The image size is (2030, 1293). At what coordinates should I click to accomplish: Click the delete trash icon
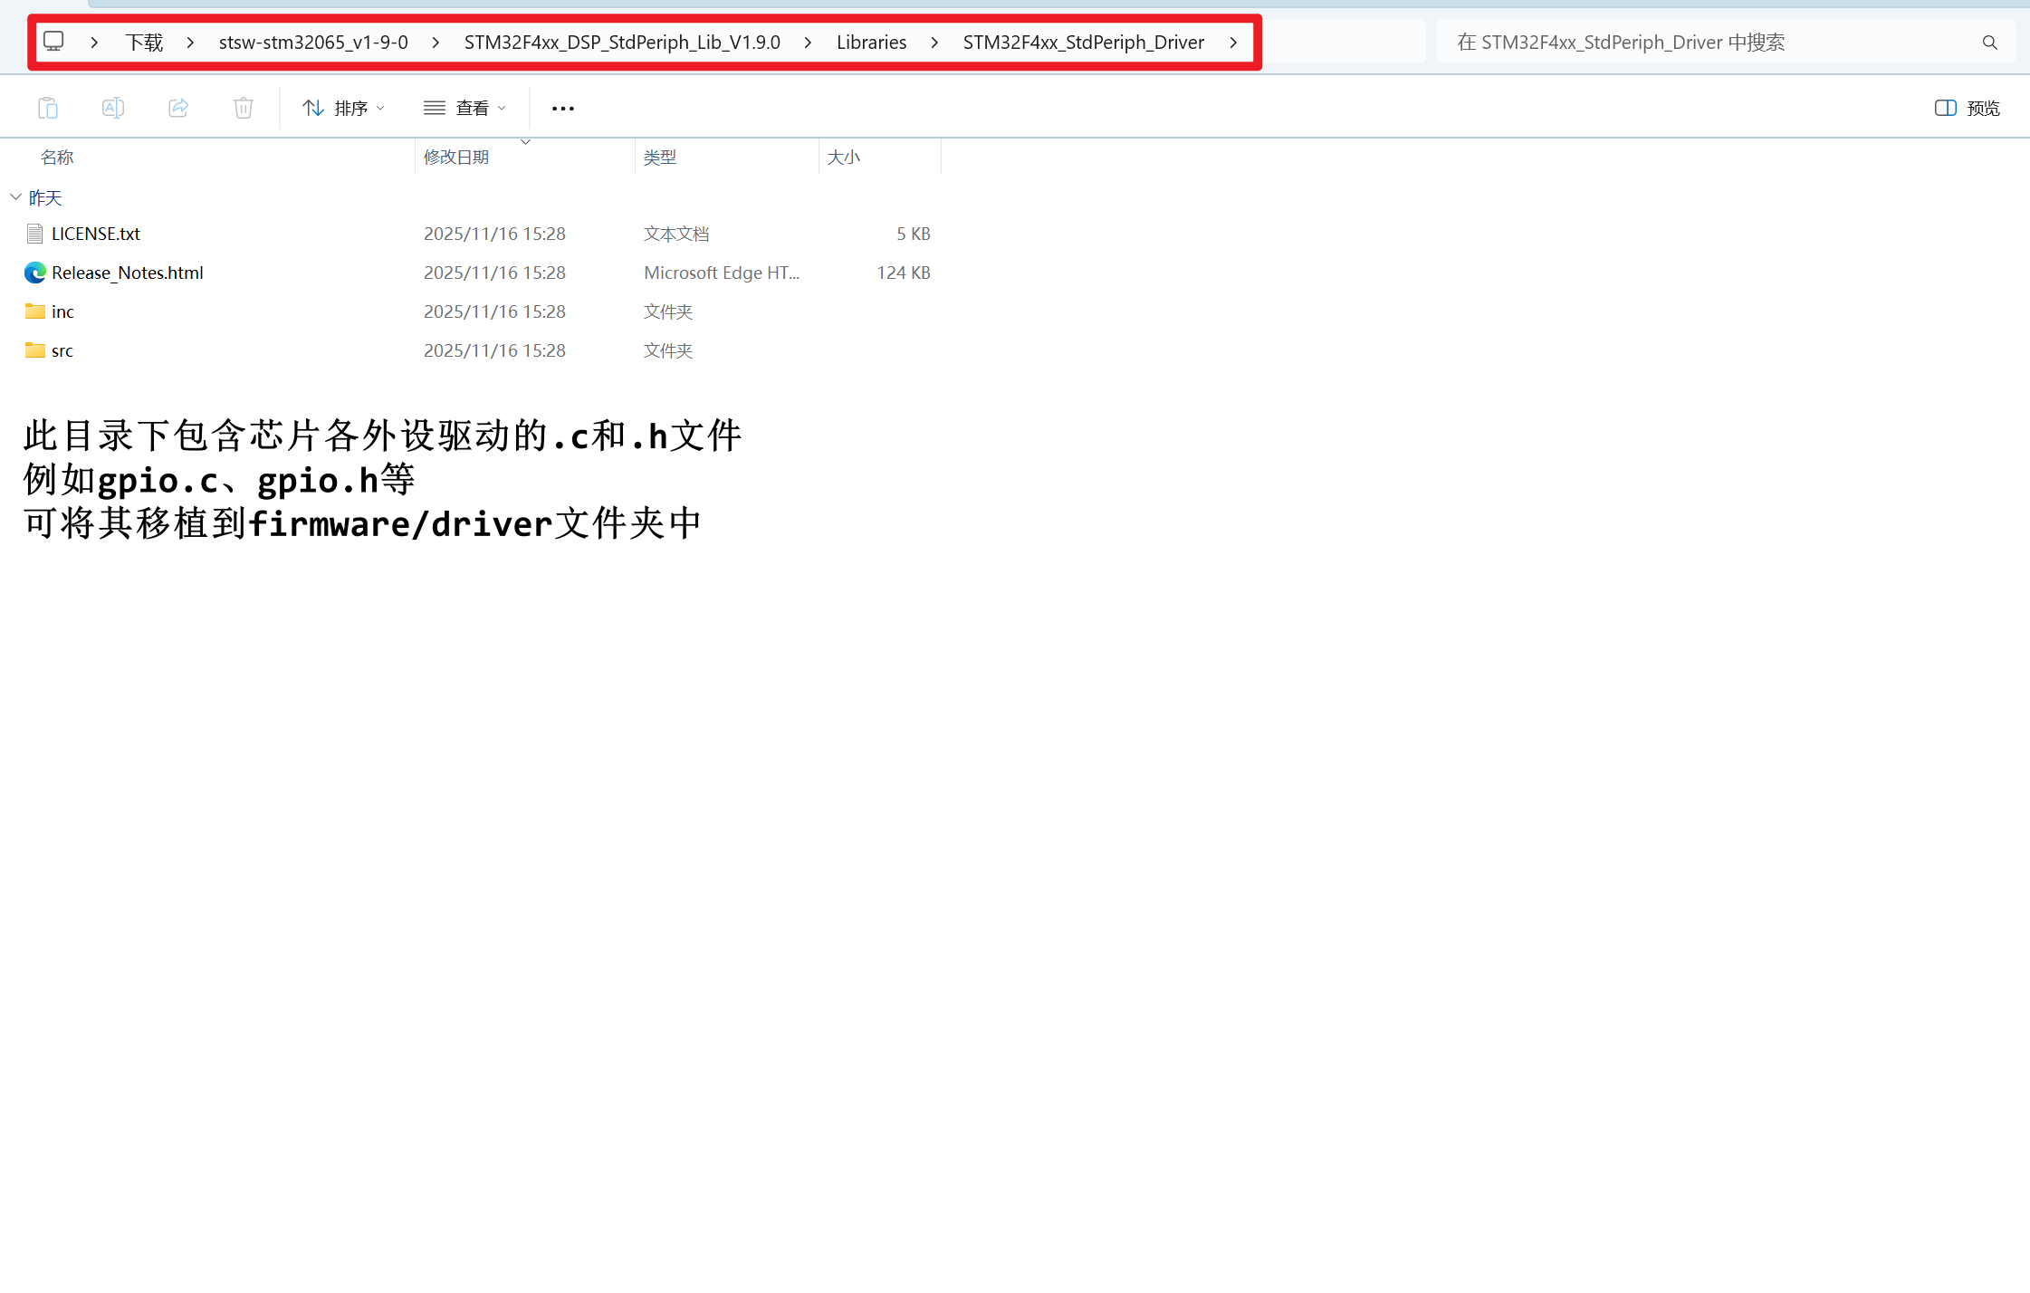point(244,108)
